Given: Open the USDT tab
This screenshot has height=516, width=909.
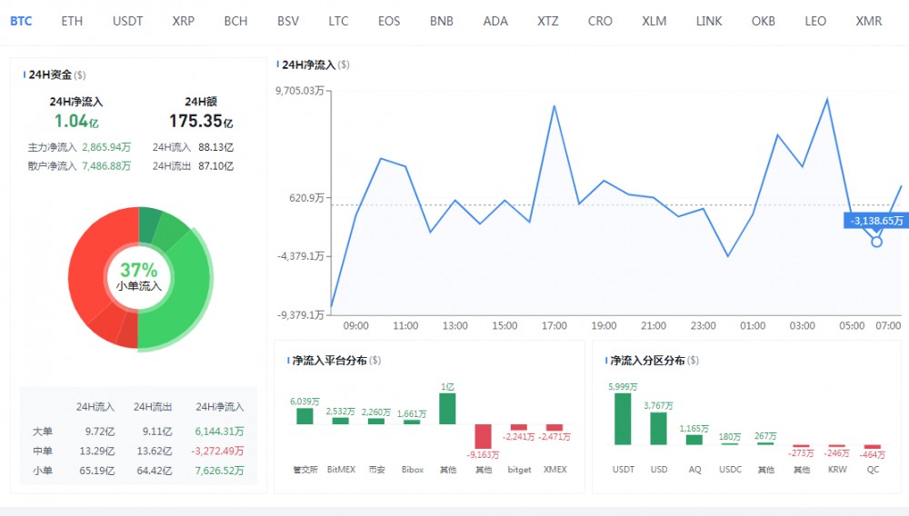Looking at the screenshot, I should (127, 21).
